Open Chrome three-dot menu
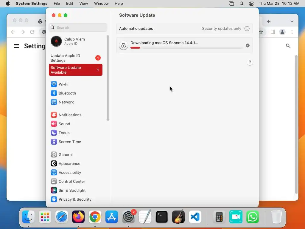Image resolution: width=305 pixels, height=229 pixels. 292,32
